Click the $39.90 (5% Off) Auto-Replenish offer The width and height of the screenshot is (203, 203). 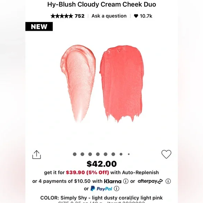pyautogui.click(x=87, y=173)
